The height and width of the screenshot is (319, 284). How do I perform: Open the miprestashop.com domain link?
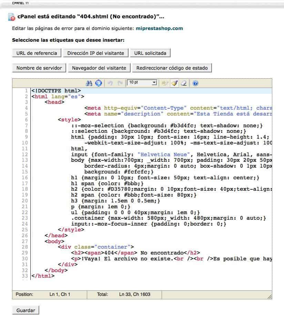[159, 28]
